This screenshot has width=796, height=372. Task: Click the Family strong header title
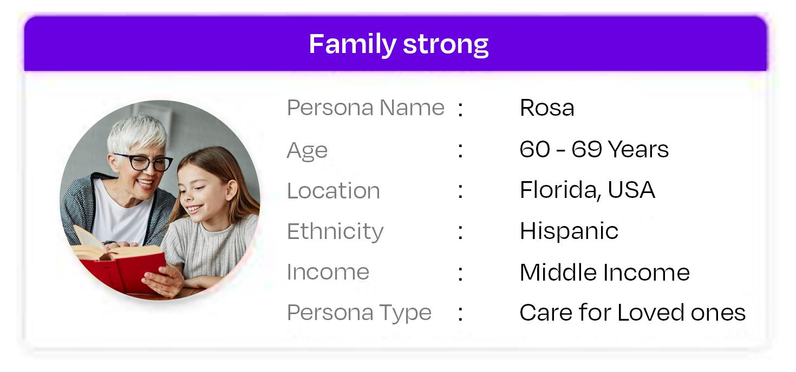tap(399, 44)
